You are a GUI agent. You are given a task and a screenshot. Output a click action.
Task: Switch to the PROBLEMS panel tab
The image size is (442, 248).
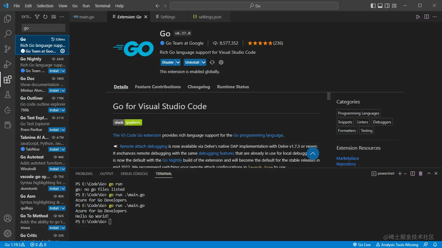[x=84, y=174]
